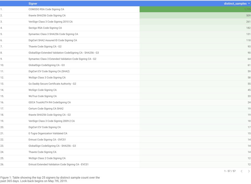Click the sort arrow beside distinct_samples
Image resolution: width=251 pixels, height=184 pixels.
coord(249,4)
